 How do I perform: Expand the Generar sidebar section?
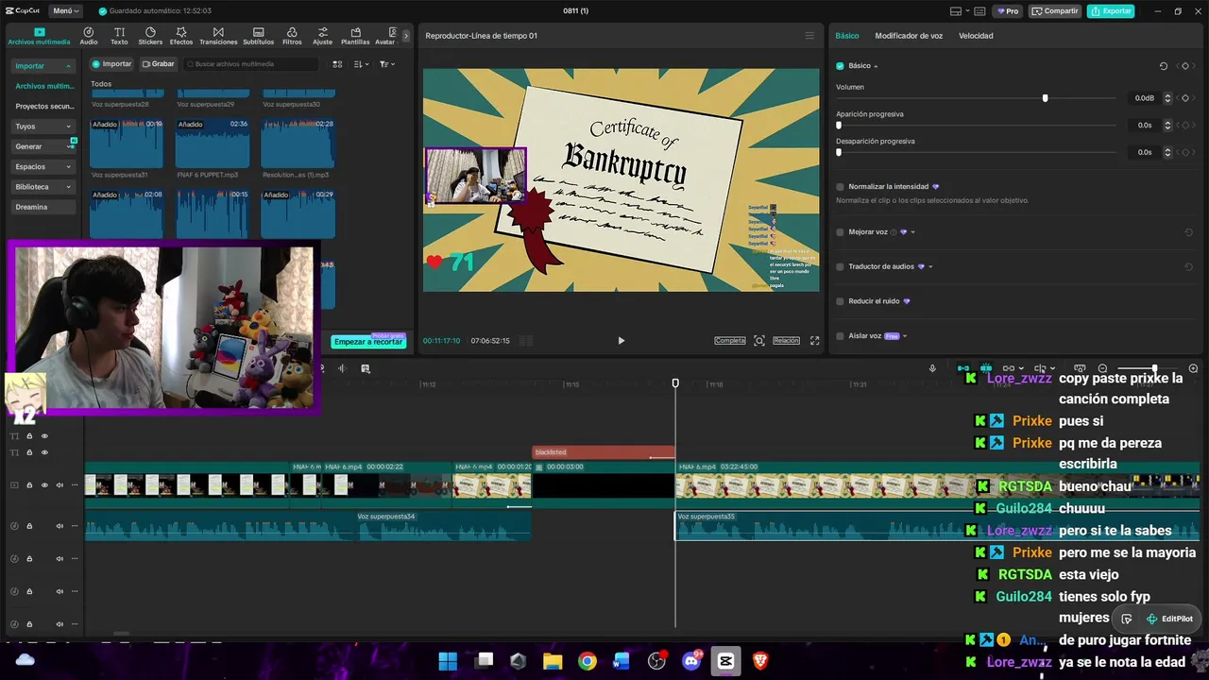point(68,146)
